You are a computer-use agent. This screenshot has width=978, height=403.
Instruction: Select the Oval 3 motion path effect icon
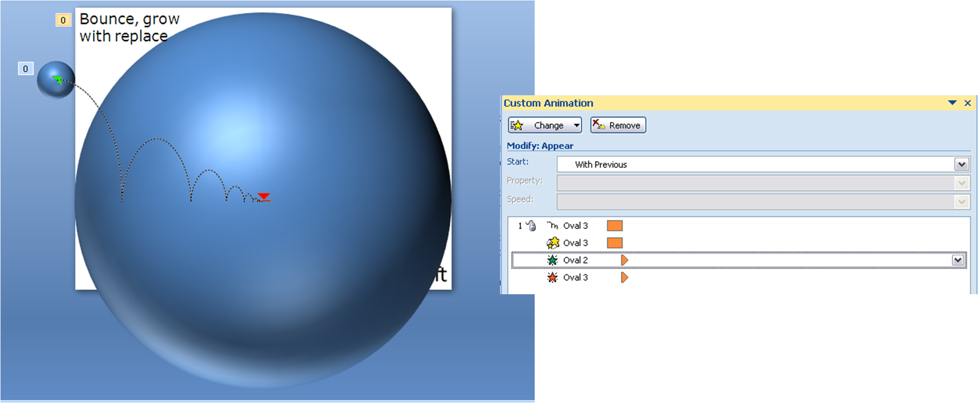click(x=552, y=226)
